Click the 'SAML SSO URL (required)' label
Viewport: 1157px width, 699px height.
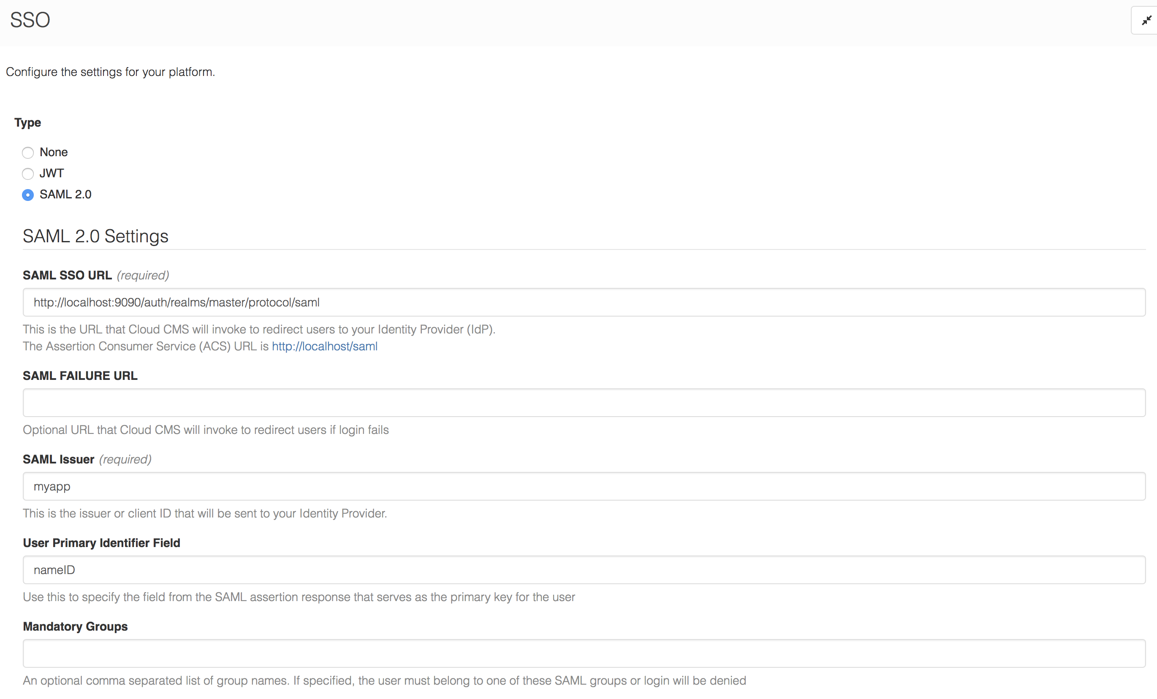tap(96, 275)
